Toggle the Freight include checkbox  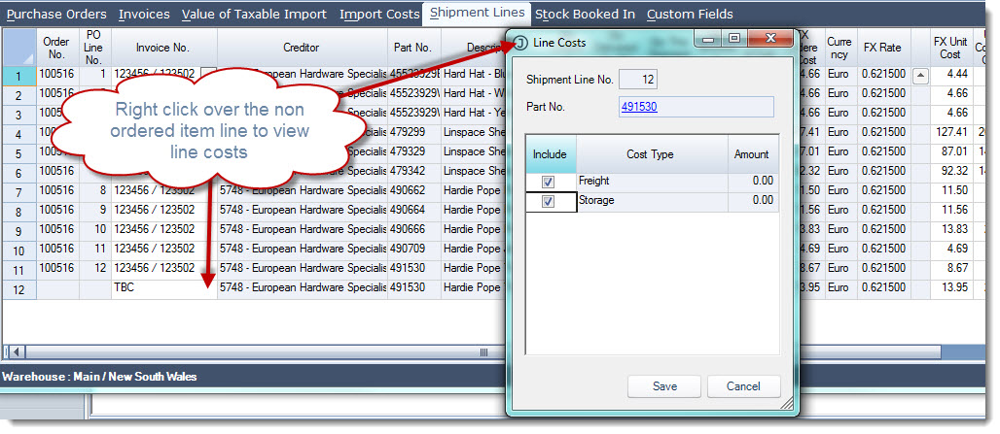pyautogui.click(x=548, y=182)
